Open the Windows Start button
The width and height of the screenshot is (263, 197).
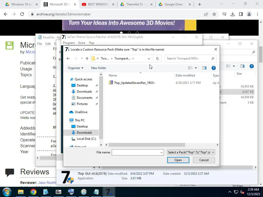pyautogui.click(x=7, y=192)
